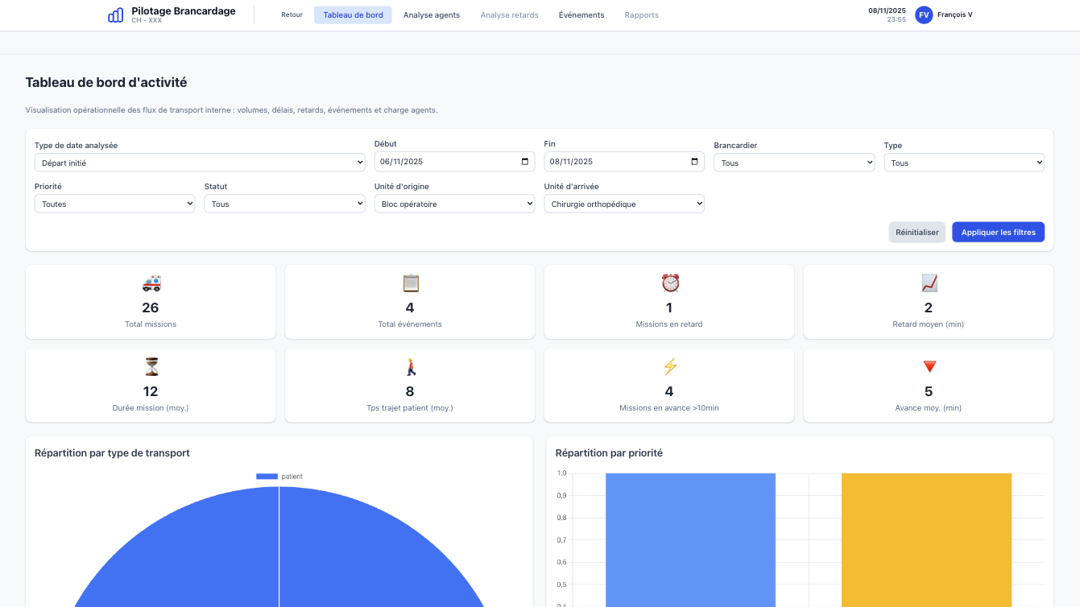Click the alarm clock icon for Missions en retard
Screen dimensions: 1080x607
coord(670,283)
